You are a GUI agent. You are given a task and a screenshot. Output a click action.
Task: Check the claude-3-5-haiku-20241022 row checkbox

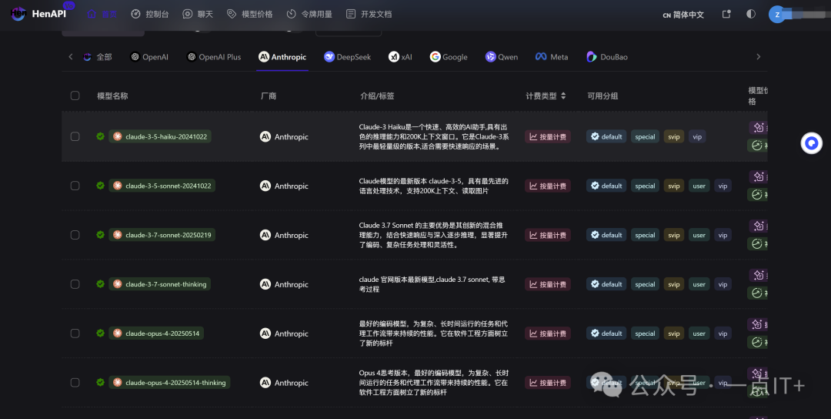click(x=75, y=136)
